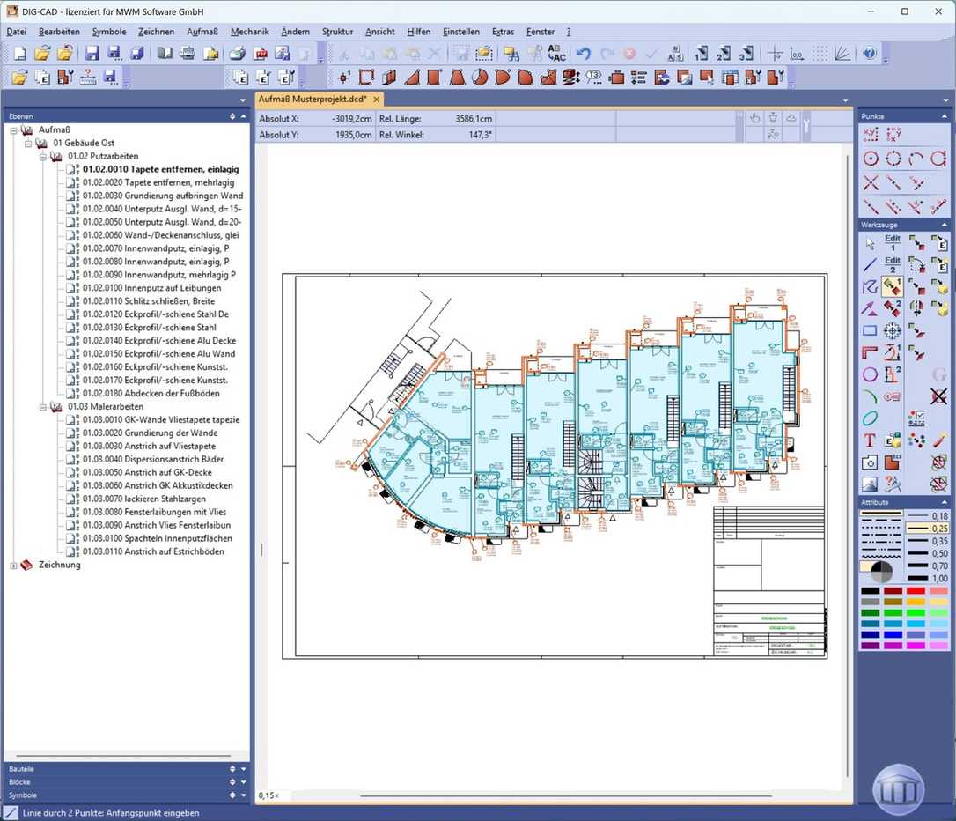Image resolution: width=956 pixels, height=821 pixels.
Task: Click the PDF export icon in the toolbar
Action: pyautogui.click(x=259, y=53)
